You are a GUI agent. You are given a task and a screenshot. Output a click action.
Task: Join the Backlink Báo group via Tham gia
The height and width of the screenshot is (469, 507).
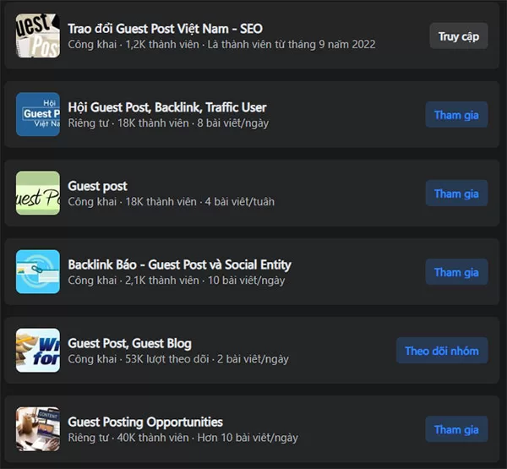[456, 272]
